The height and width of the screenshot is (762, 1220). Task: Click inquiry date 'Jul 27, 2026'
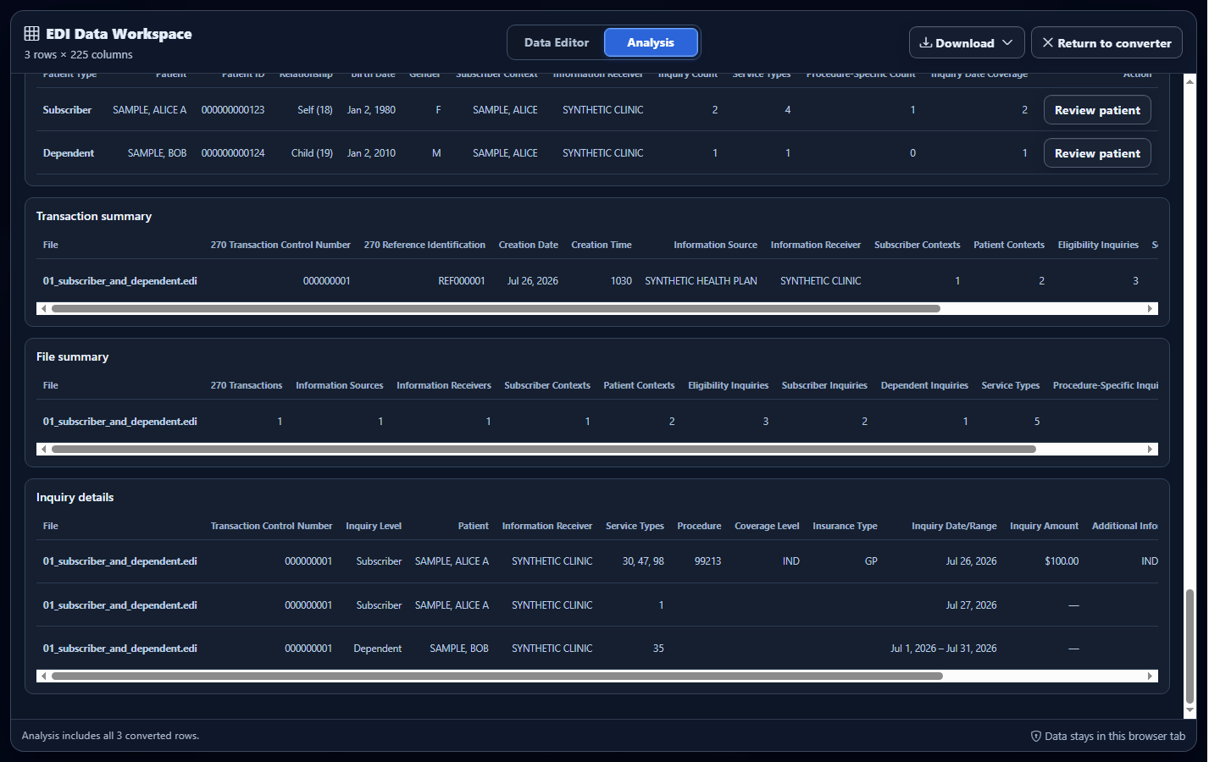pos(971,605)
